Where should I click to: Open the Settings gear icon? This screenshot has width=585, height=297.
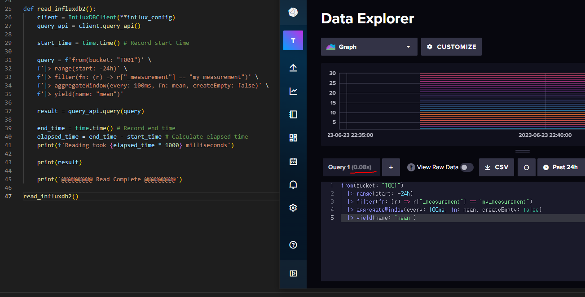[293, 208]
